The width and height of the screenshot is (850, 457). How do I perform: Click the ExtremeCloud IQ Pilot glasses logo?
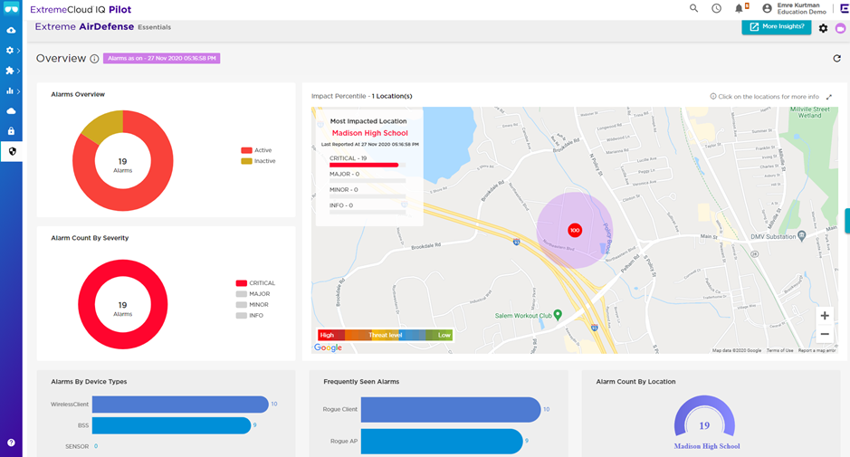(x=11, y=9)
